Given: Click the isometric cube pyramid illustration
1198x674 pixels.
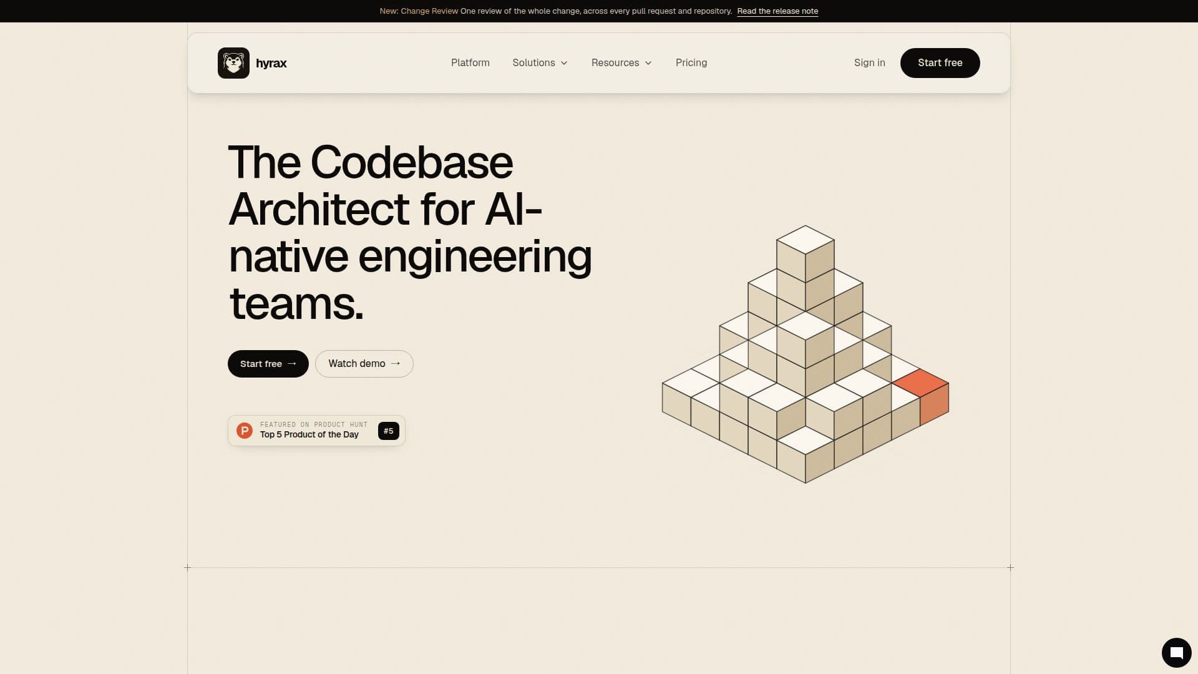Looking at the screenshot, I should tap(805, 354).
